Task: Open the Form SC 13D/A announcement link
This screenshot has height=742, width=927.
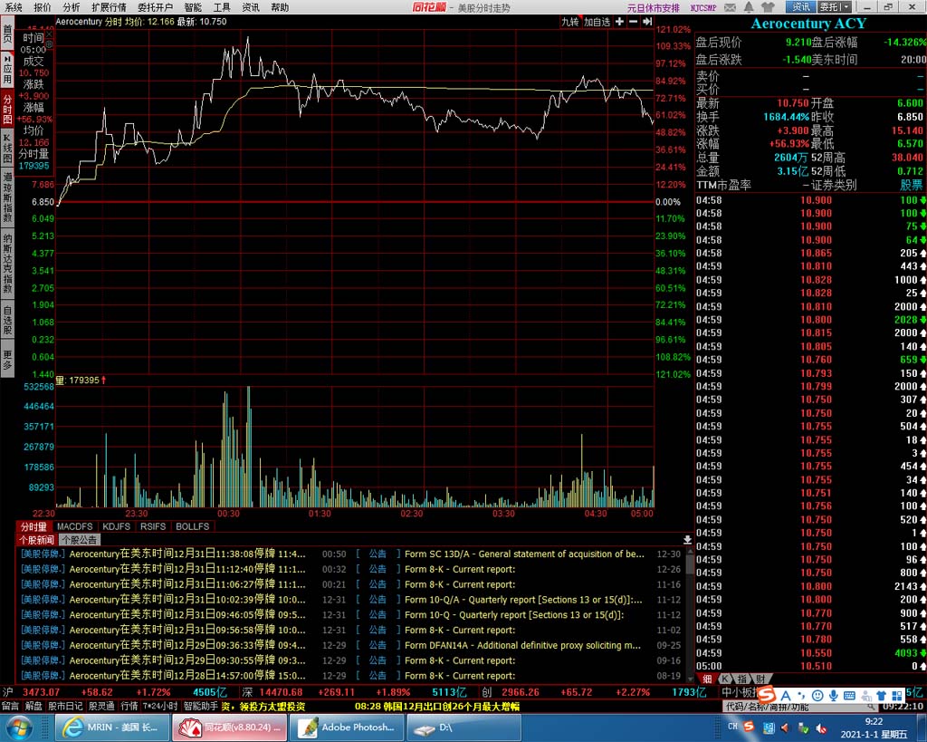Action: tap(524, 554)
